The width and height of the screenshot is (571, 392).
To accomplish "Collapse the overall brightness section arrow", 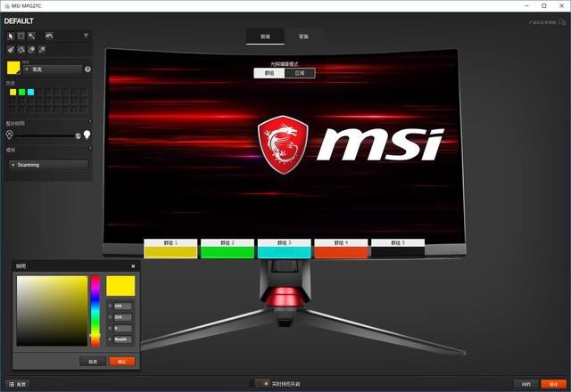I will click(x=90, y=121).
